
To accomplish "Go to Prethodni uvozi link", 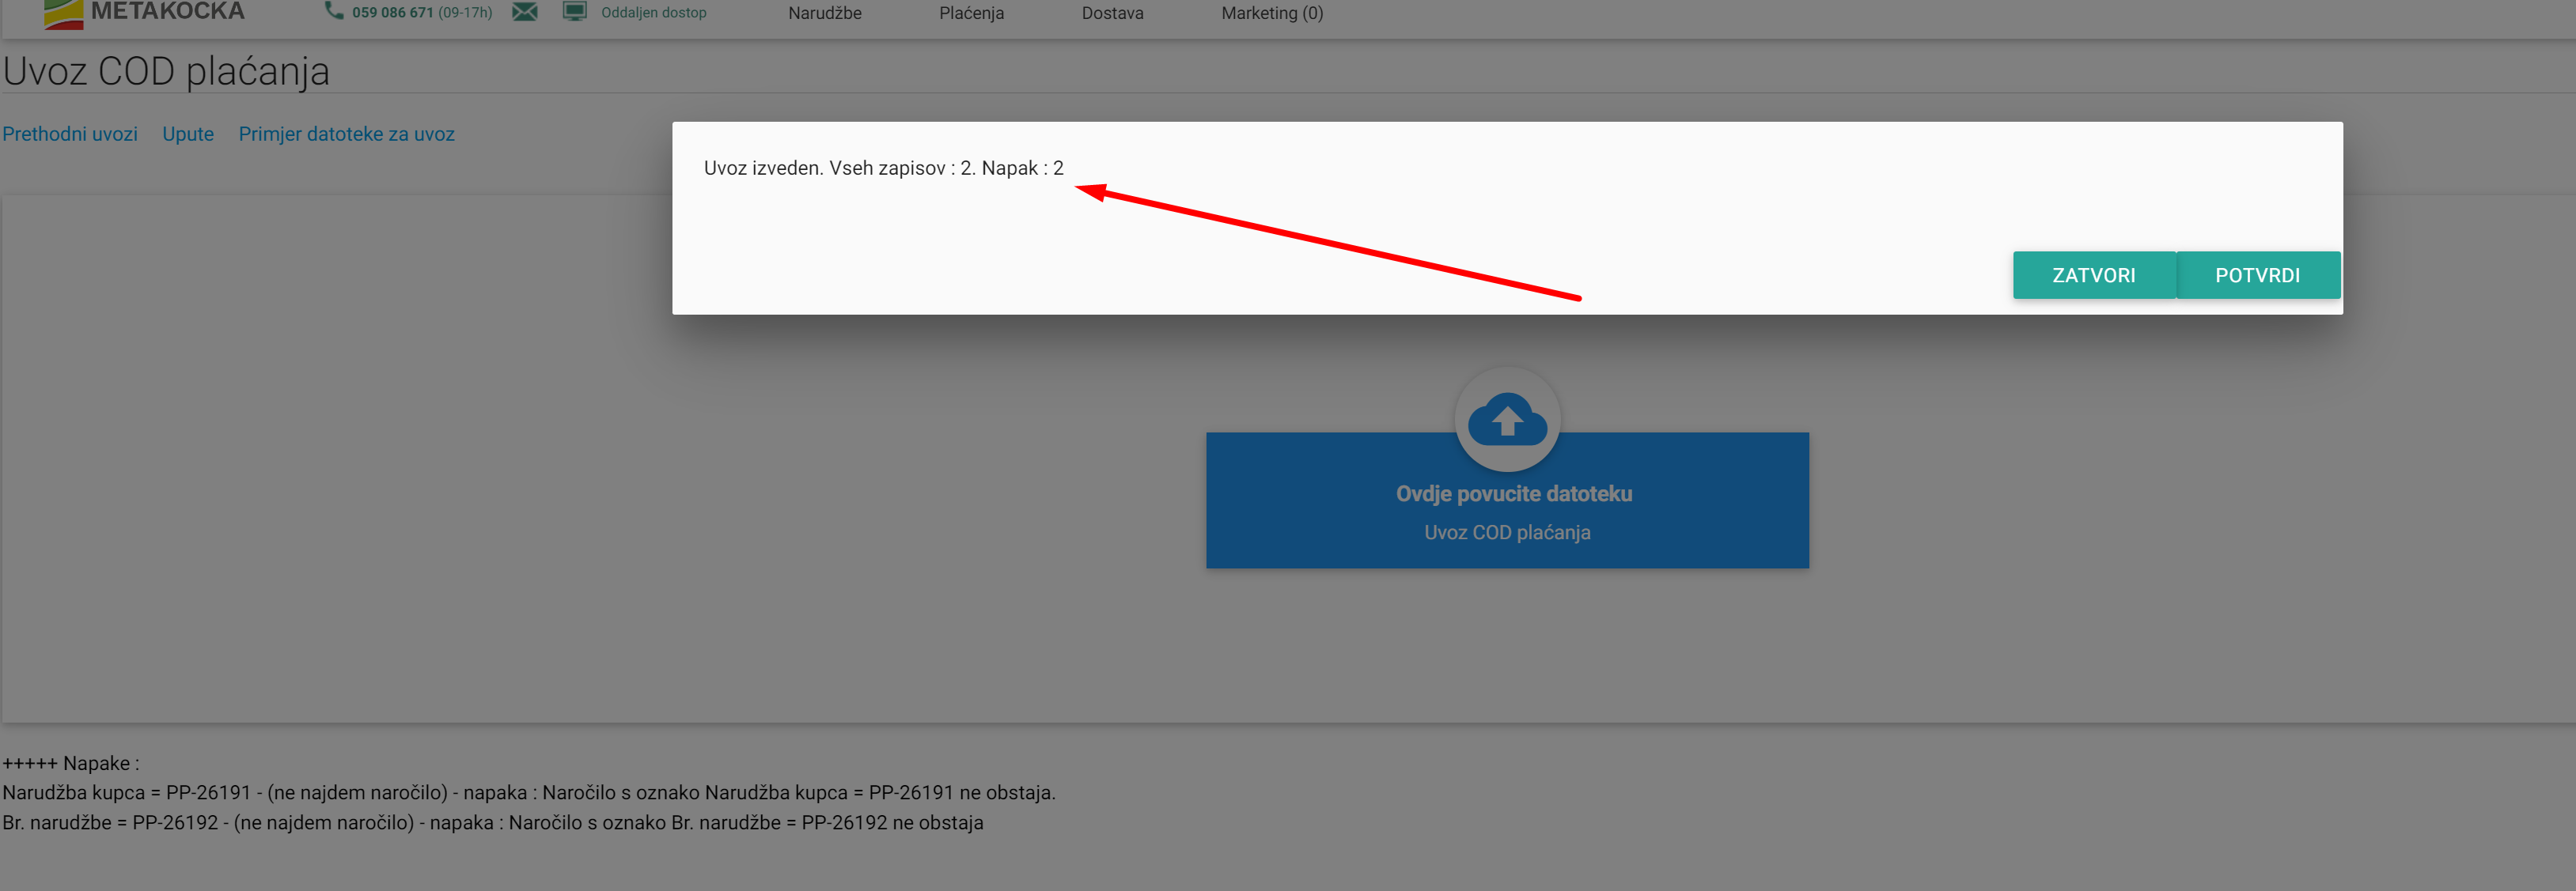I will (x=70, y=134).
